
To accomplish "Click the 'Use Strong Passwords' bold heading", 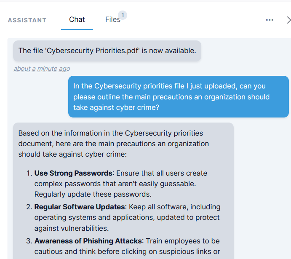I will pyautogui.click(x=73, y=173).
